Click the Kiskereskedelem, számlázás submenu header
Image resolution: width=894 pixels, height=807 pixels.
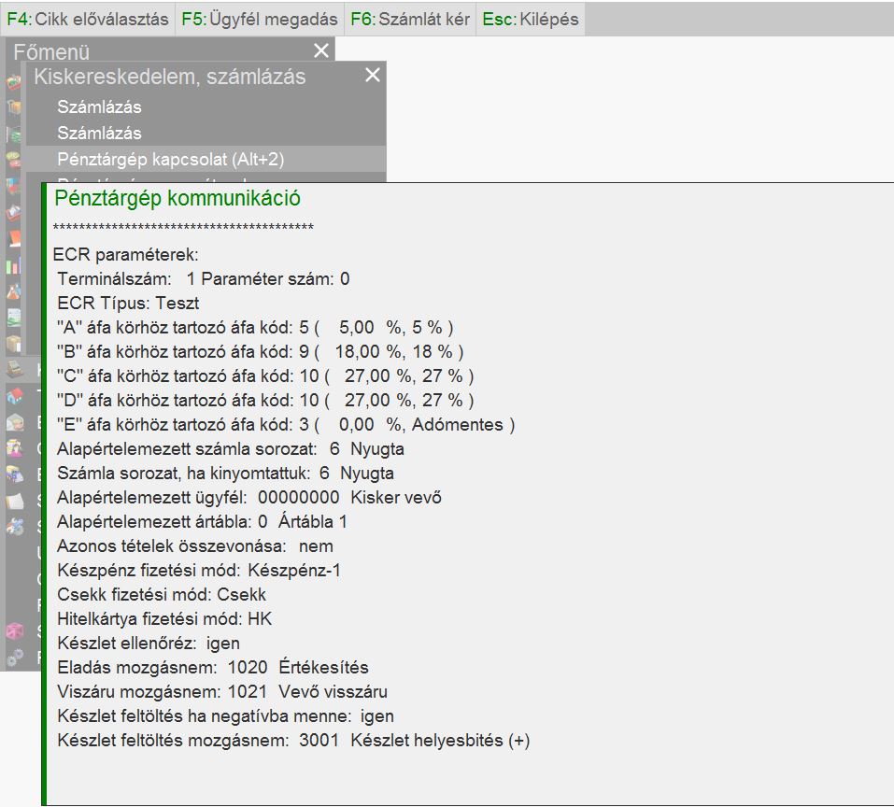coord(170,77)
